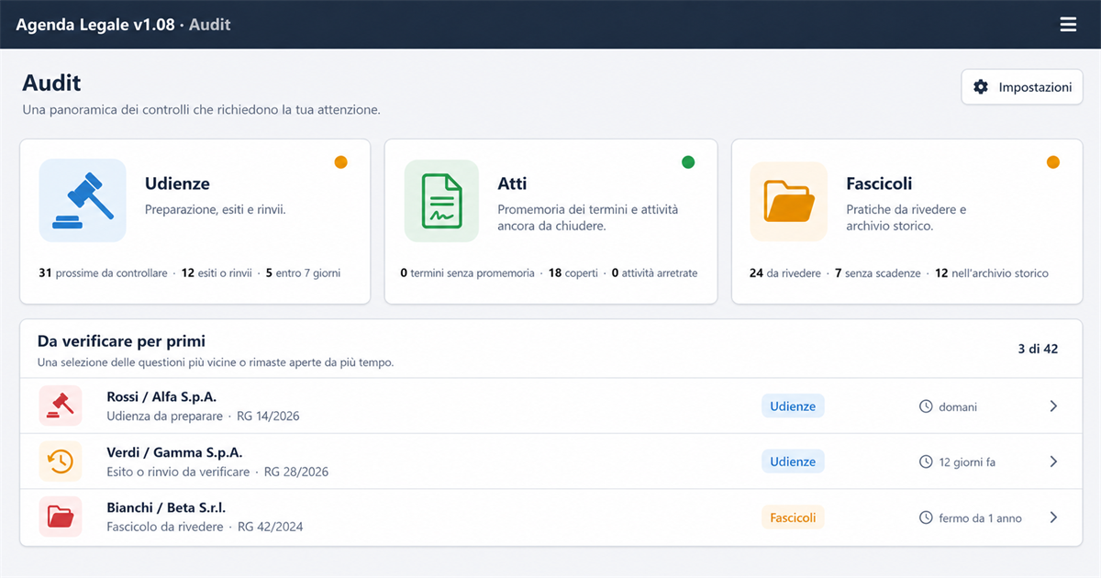Image resolution: width=1101 pixels, height=578 pixels.
Task: Click "Agenda Legale v1.08" in the header
Action: (95, 25)
